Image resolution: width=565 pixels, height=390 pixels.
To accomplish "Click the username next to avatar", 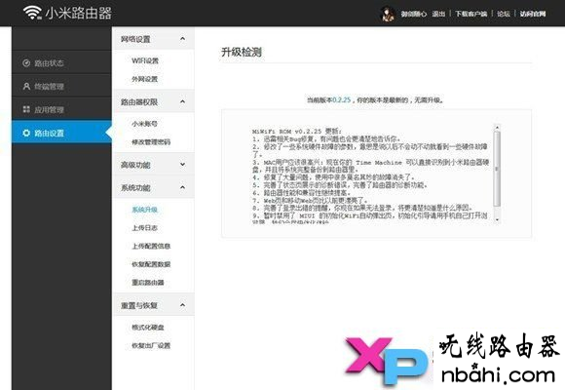I will coord(414,14).
